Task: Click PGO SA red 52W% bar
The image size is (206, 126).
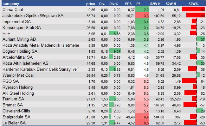Action: click(x=189, y=81)
